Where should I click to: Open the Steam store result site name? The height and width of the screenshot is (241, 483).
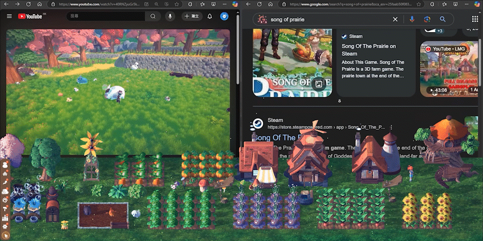(275, 120)
